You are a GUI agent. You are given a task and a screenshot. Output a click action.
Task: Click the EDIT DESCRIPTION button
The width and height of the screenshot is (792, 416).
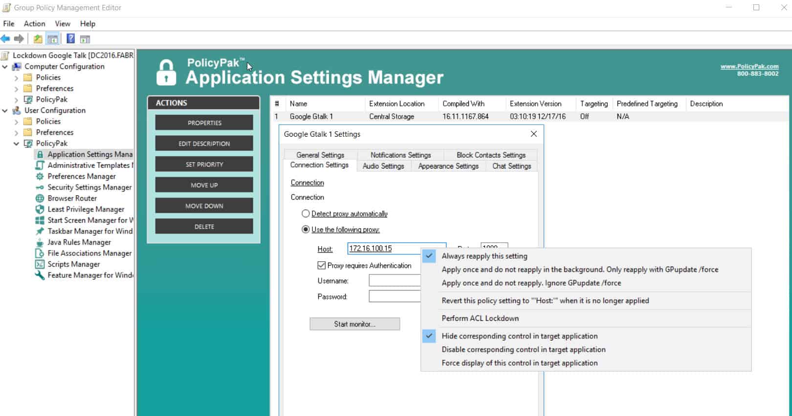(204, 144)
